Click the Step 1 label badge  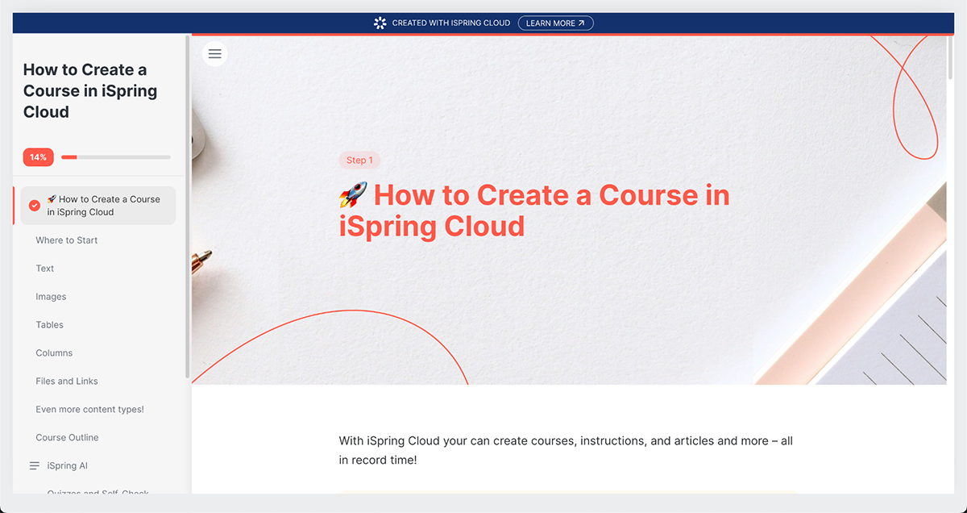(x=359, y=161)
